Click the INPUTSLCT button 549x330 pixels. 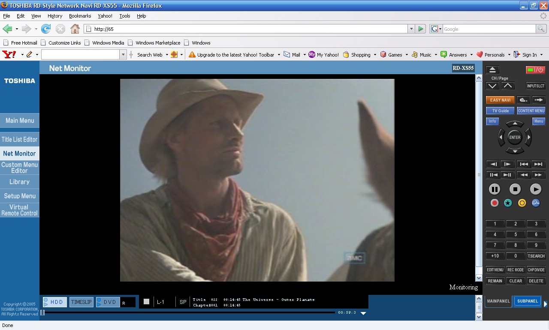(536, 86)
